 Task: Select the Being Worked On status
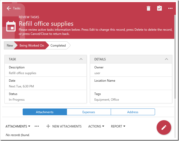tap(32, 46)
